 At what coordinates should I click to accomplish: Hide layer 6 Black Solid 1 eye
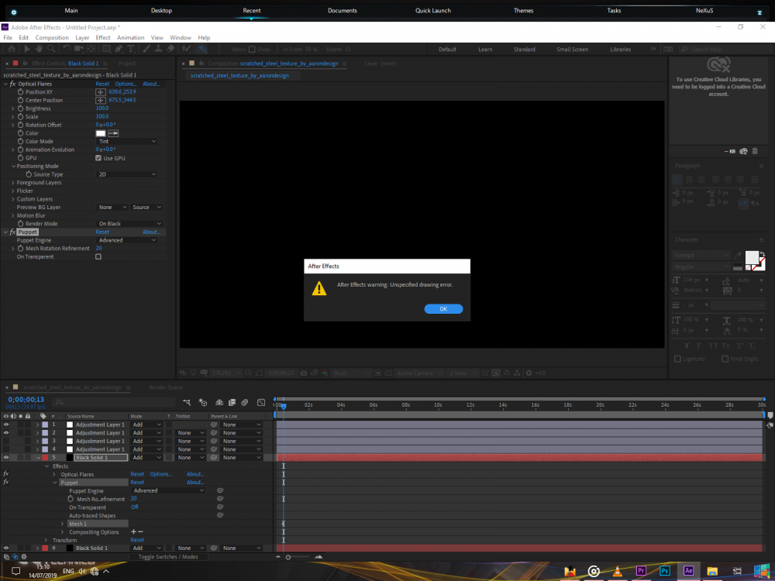tap(6, 548)
